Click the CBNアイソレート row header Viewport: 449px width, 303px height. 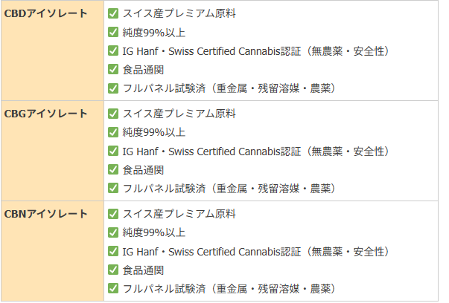(45, 214)
